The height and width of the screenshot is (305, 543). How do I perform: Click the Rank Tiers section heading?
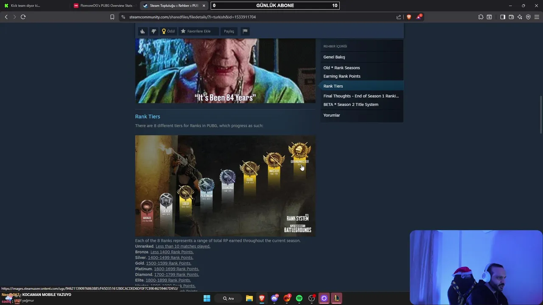[148, 116]
